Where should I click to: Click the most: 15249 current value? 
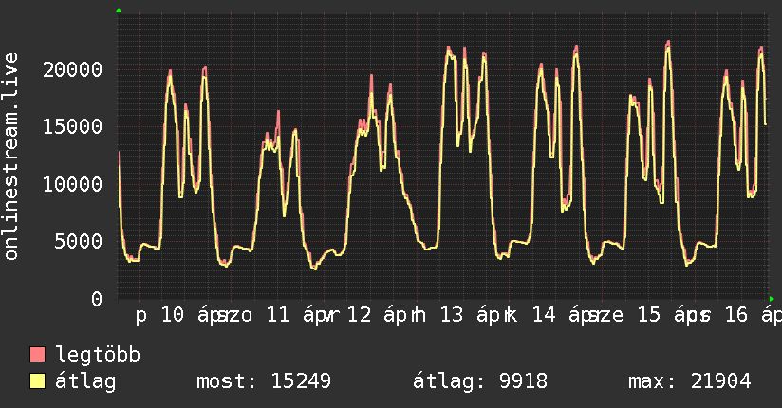(x=263, y=381)
